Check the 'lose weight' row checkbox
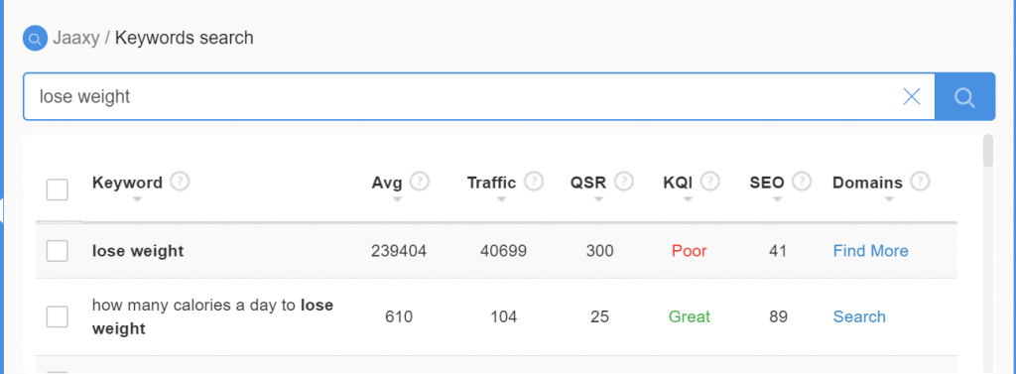This screenshot has height=374, width=1016. tap(57, 251)
